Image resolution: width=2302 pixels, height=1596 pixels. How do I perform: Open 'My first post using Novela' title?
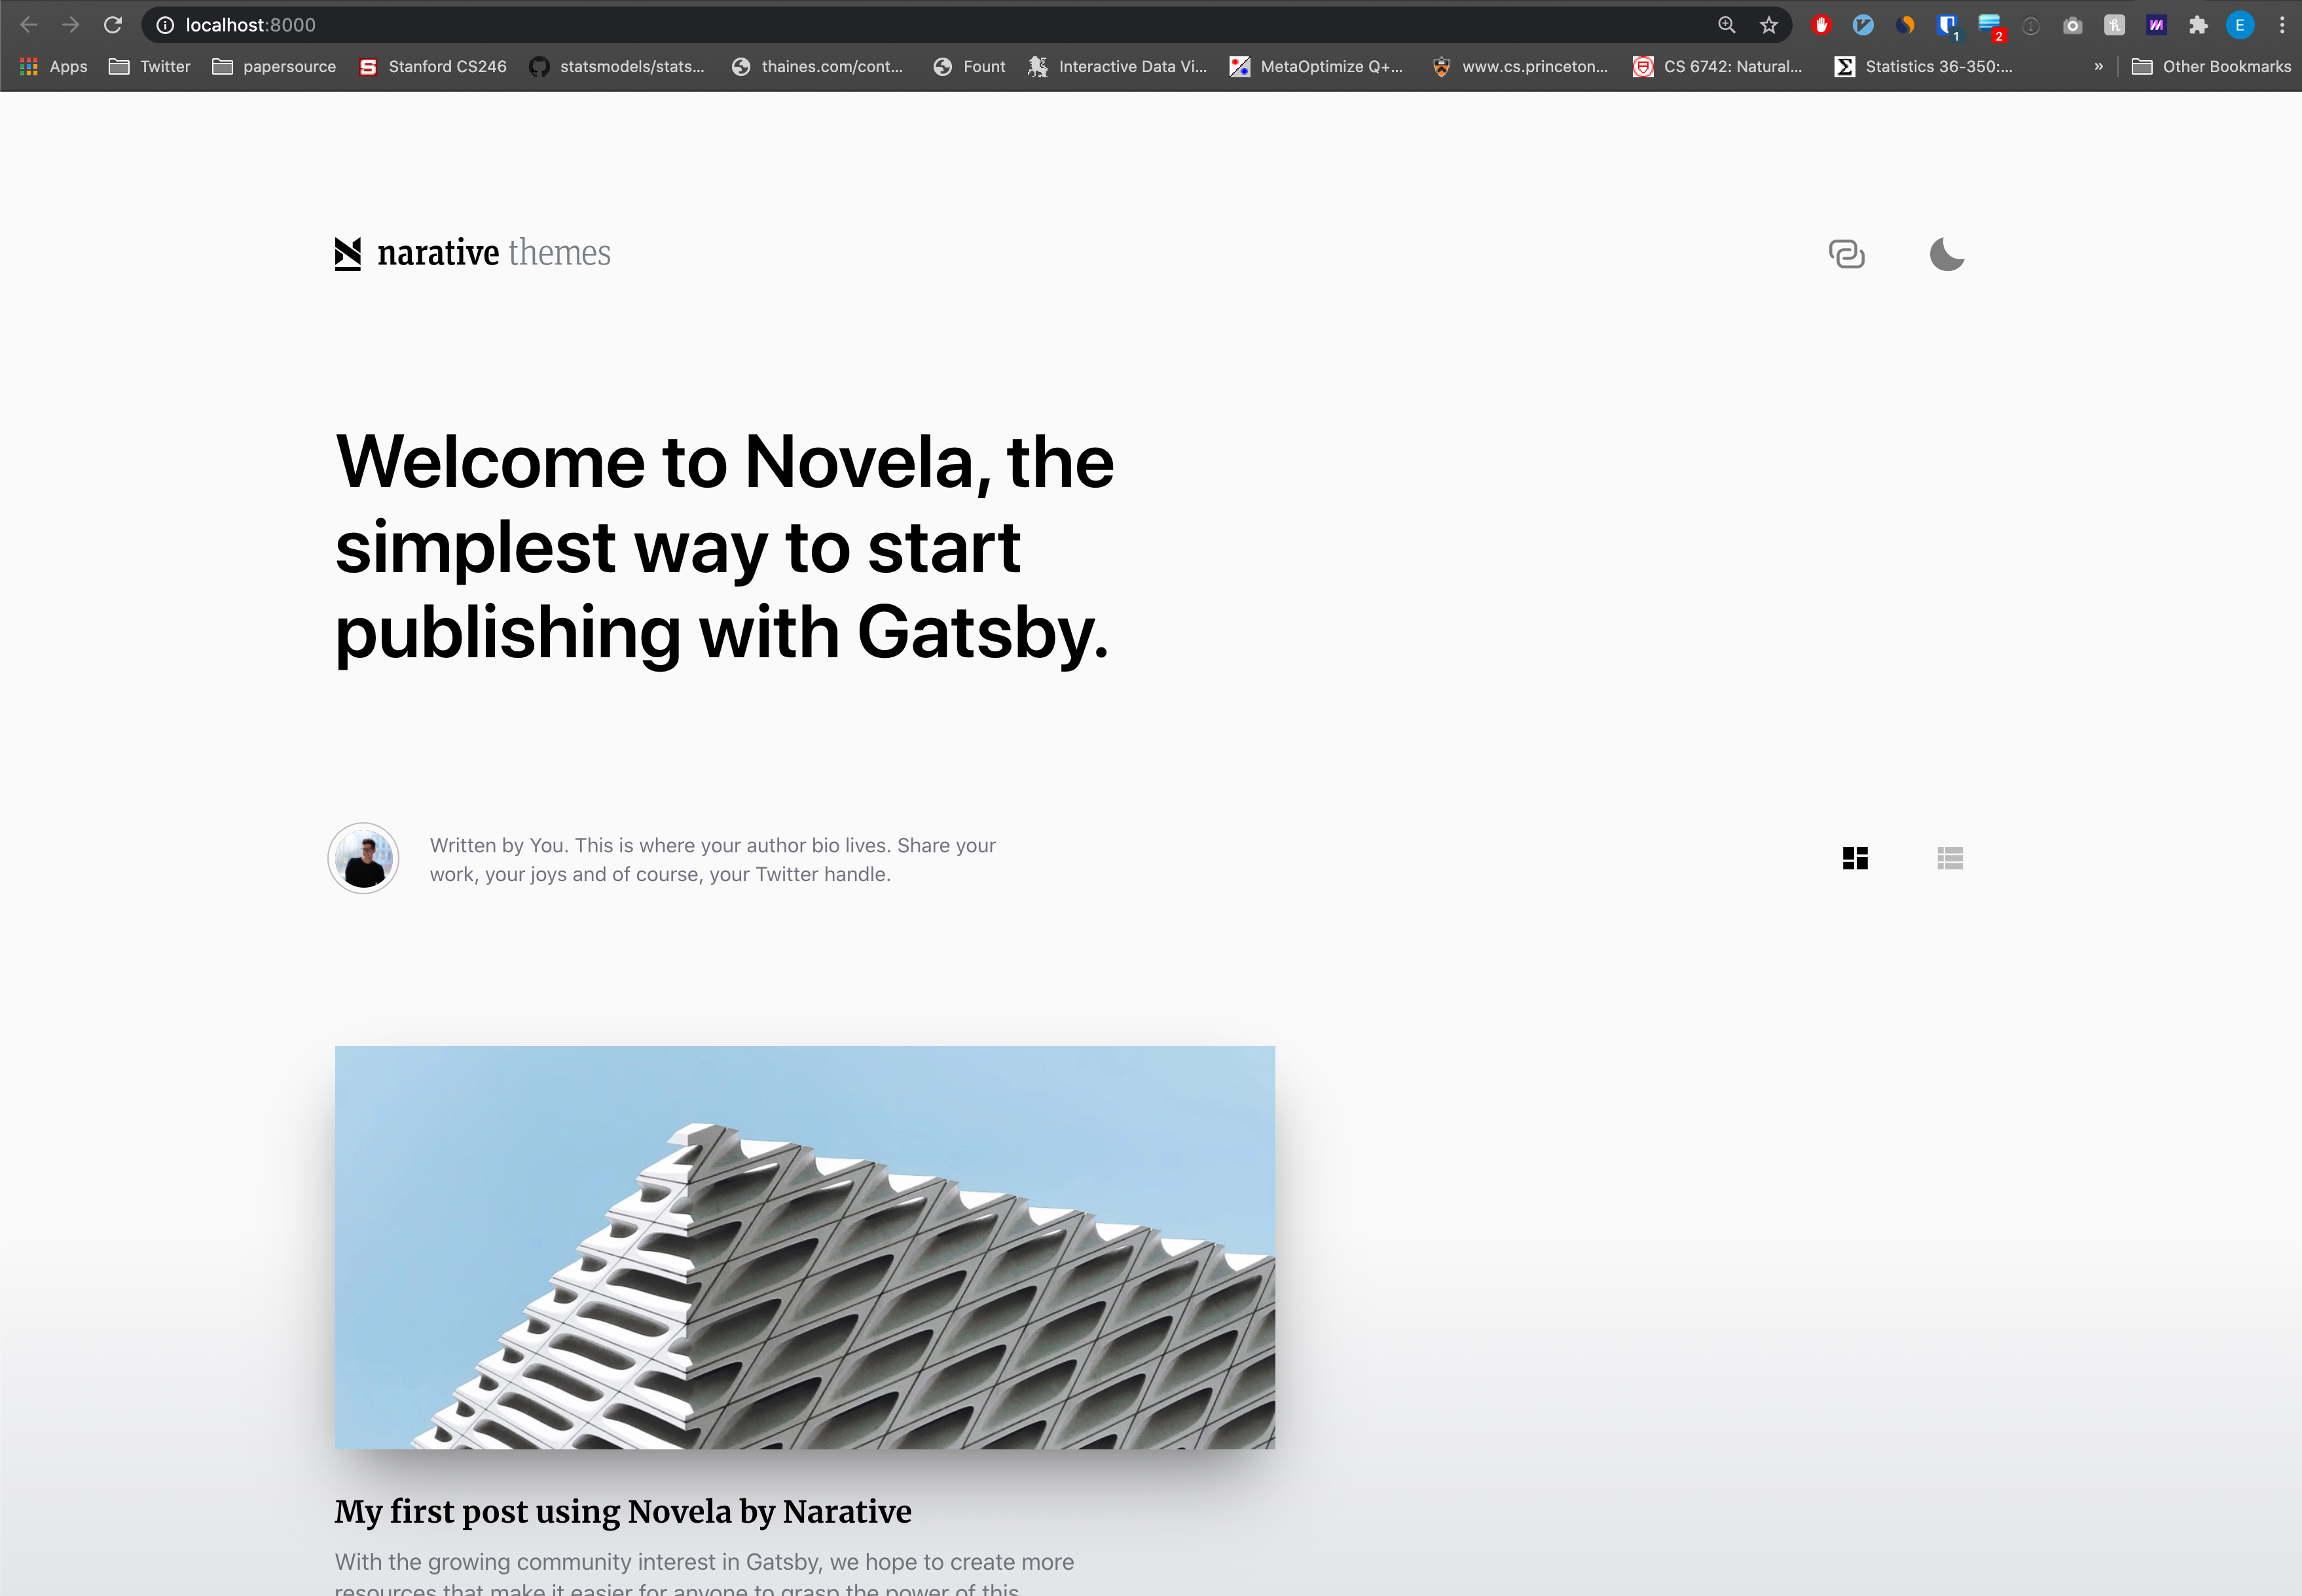pos(623,1511)
